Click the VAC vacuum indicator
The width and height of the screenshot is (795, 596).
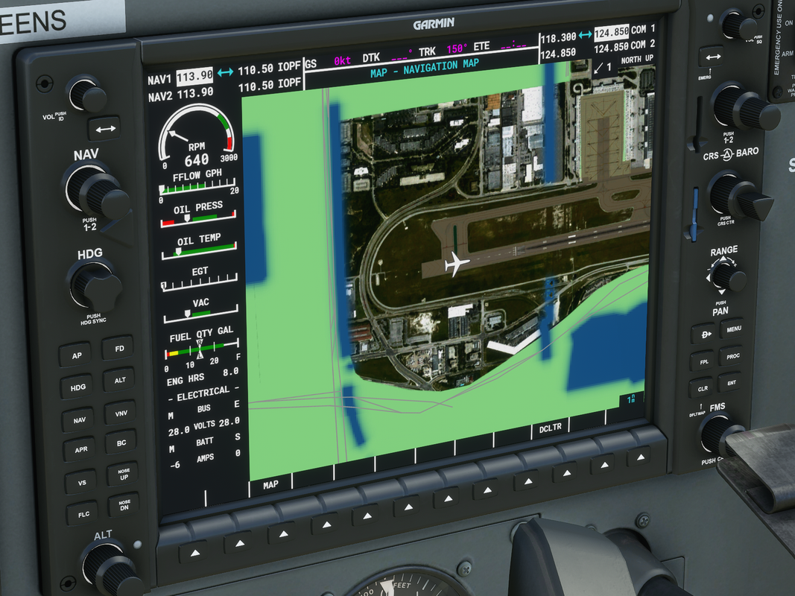(x=200, y=314)
